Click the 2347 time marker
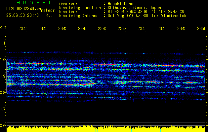This screenshot has height=132, width=208. [x=142, y=29]
